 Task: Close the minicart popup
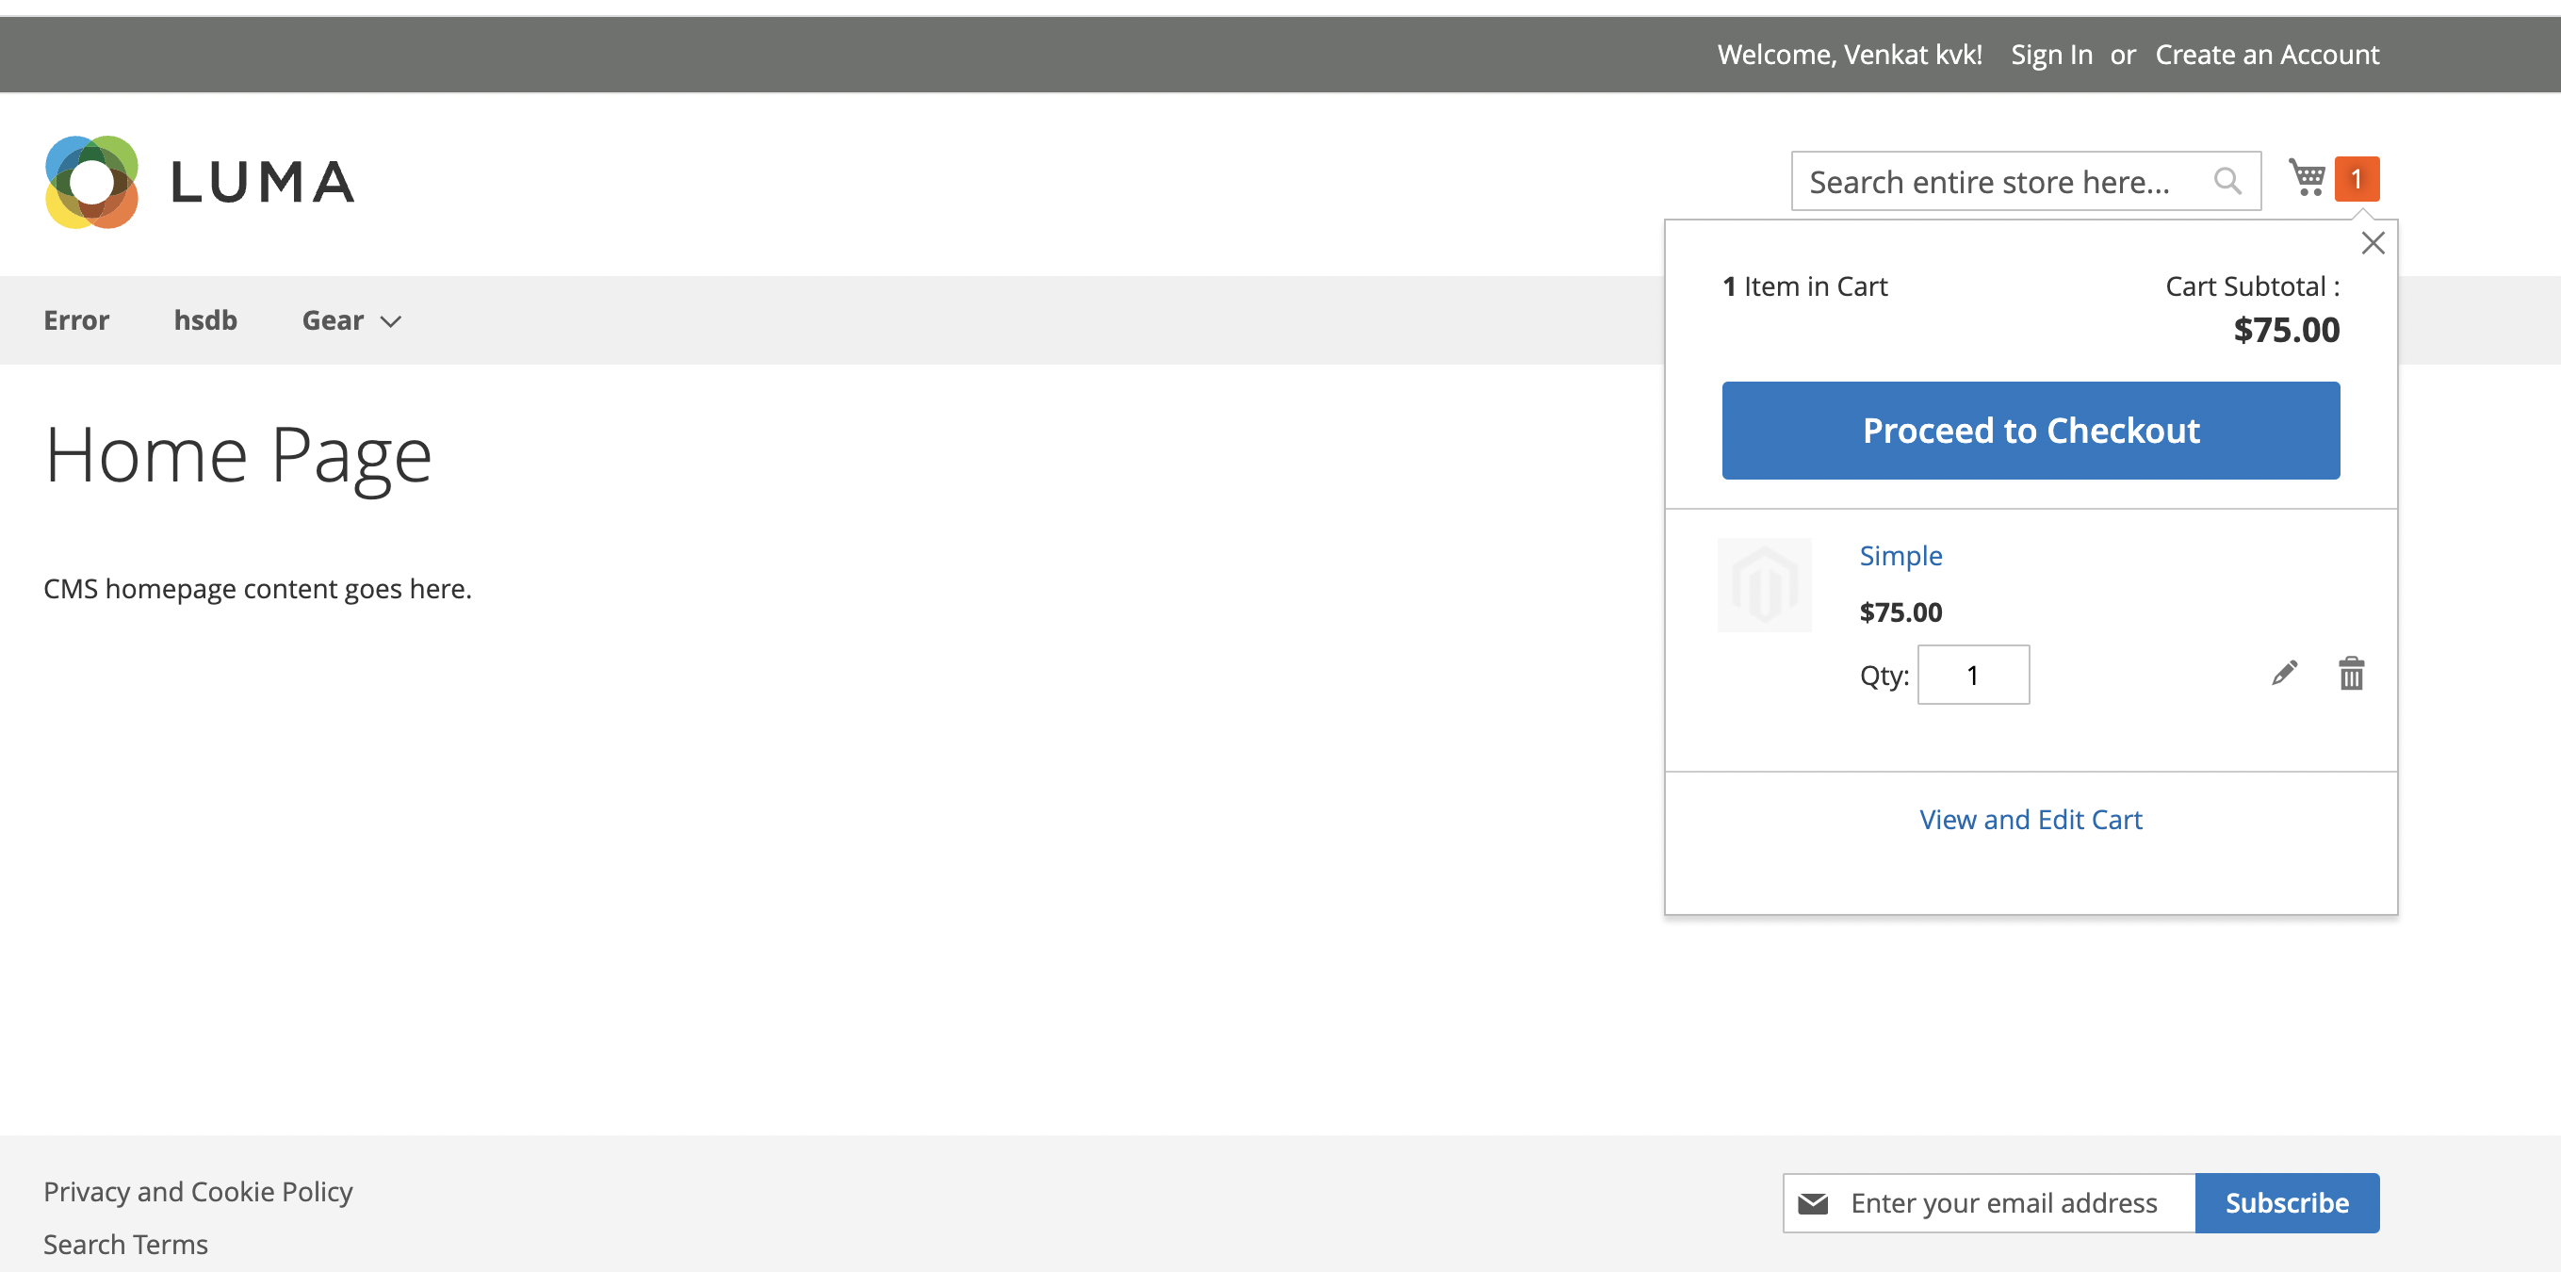click(2373, 243)
